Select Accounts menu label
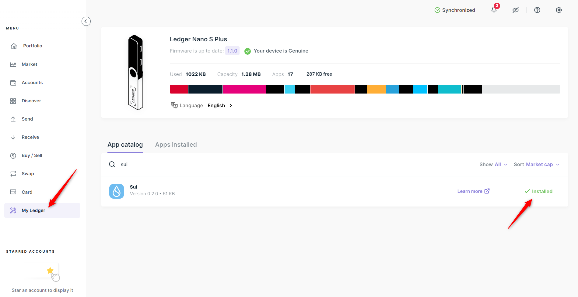This screenshot has height=297, width=578. coord(32,83)
